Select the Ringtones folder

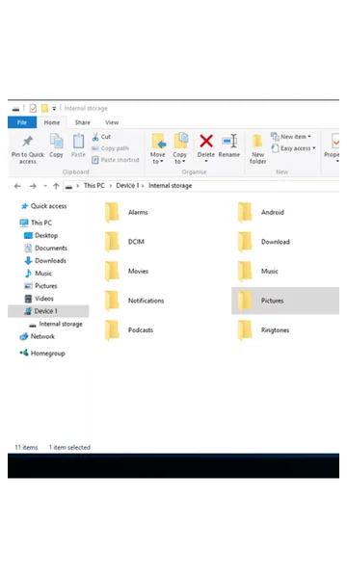click(263, 330)
